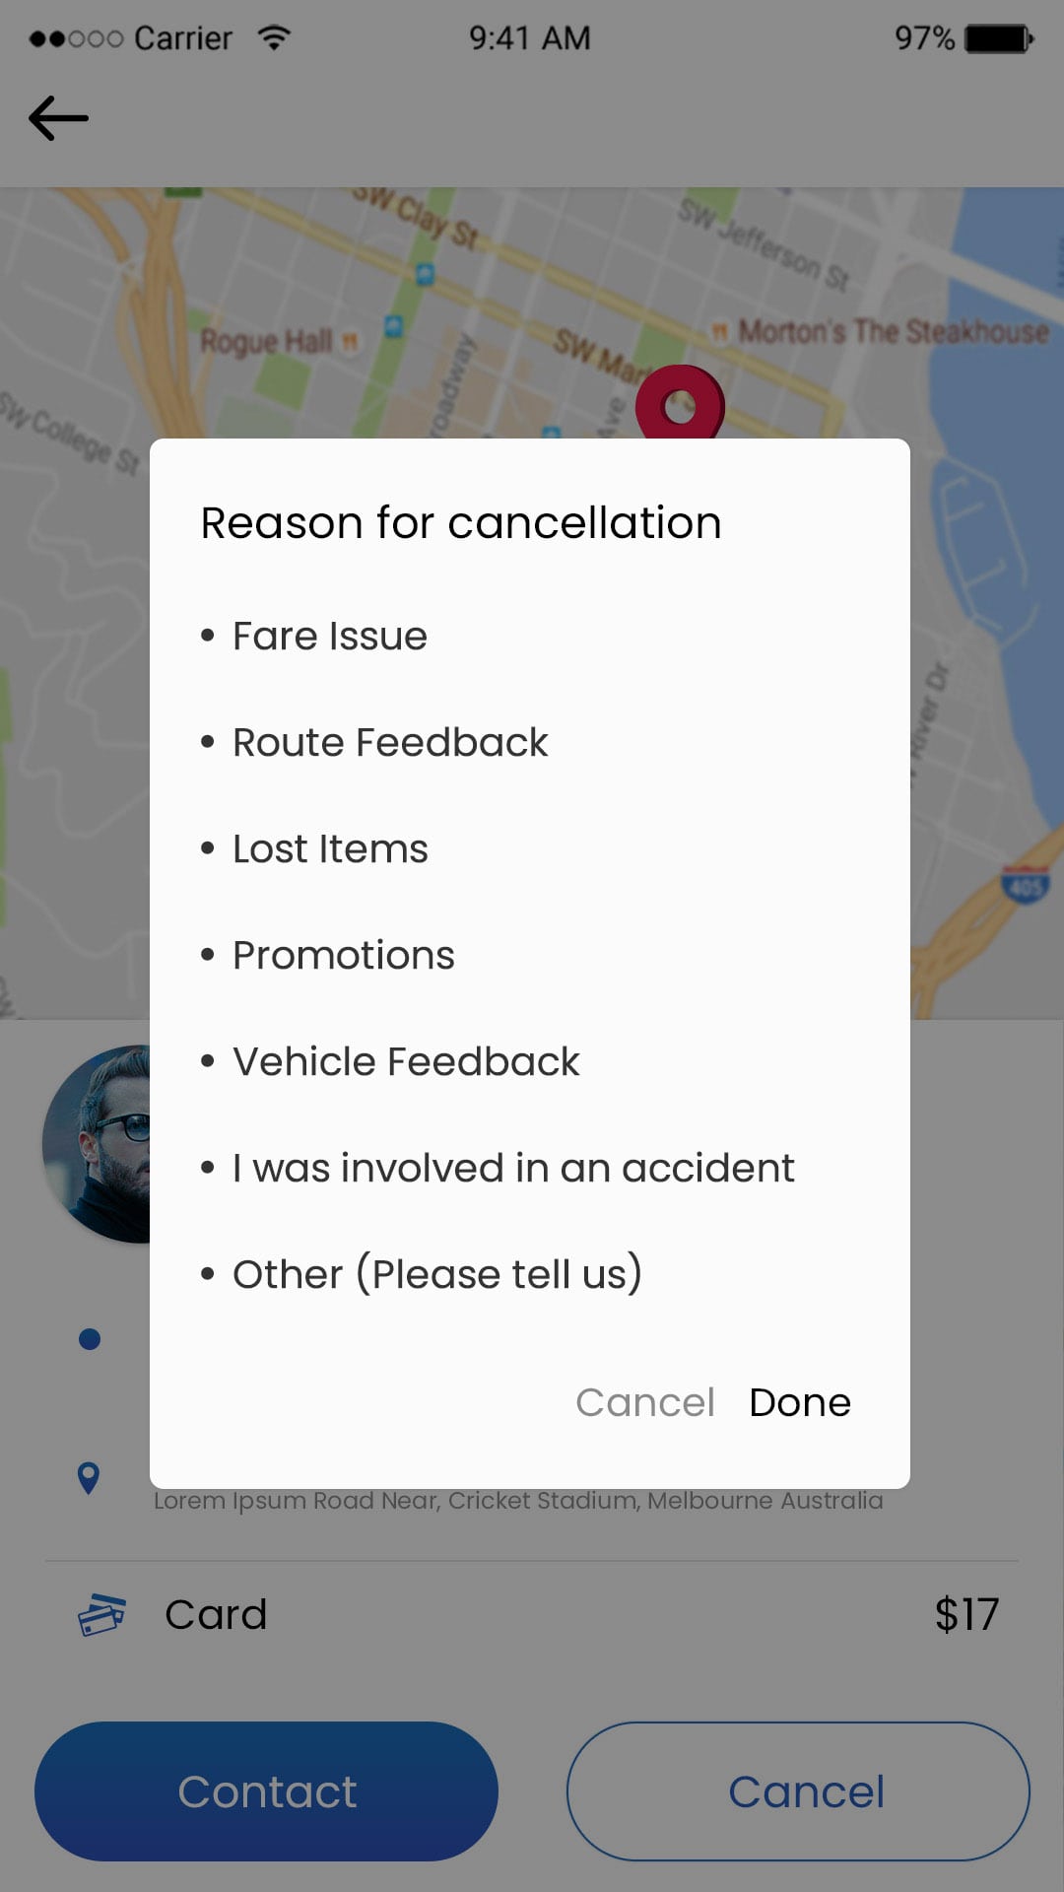Select the blue pickup dot marker
1064x1892 pixels.
[89, 1339]
